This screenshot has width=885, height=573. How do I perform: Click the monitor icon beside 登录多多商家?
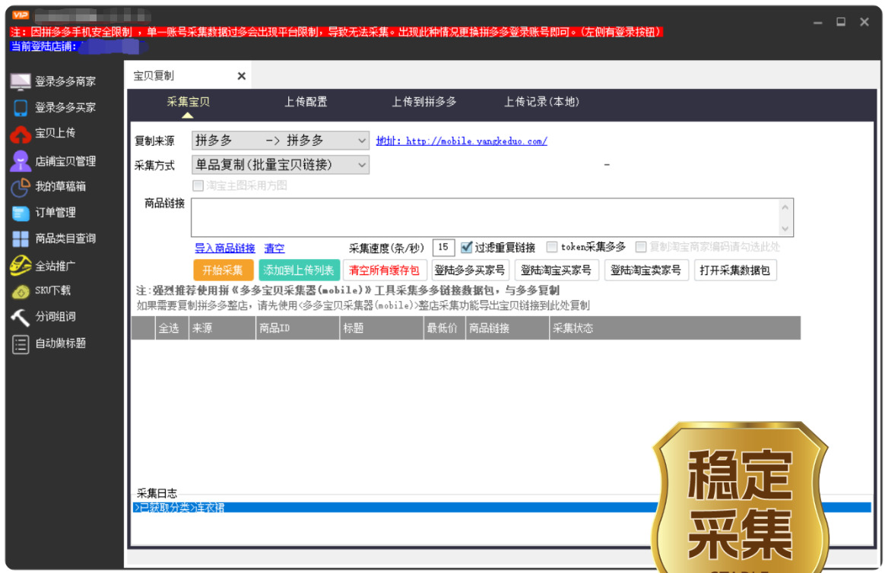tap(21, 82)
